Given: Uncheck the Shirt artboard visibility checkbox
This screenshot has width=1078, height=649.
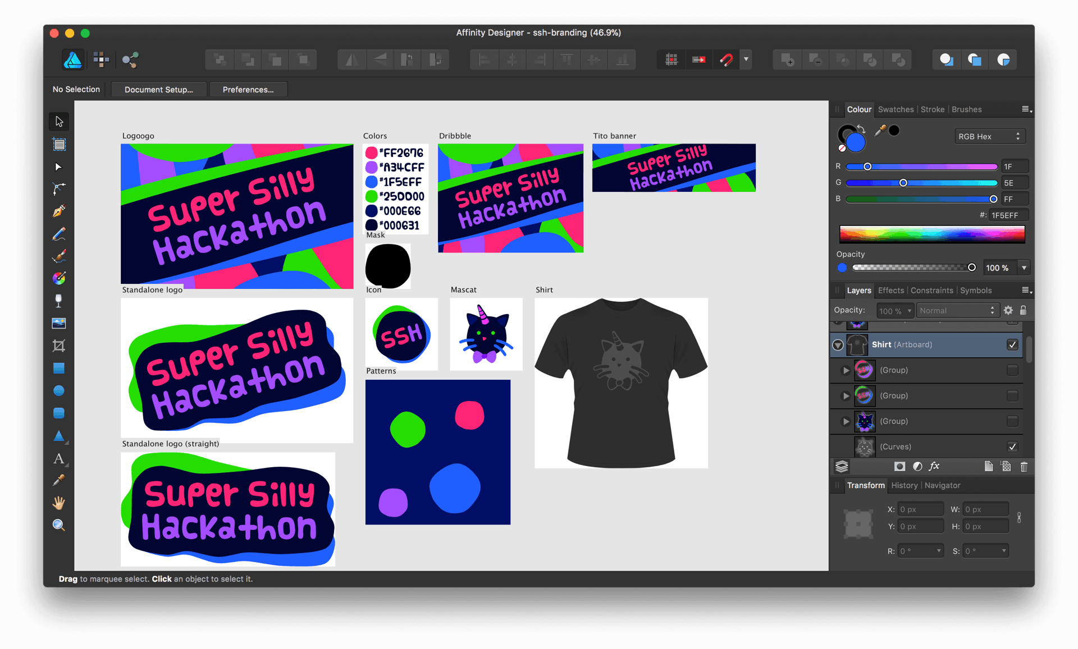Looking at the screenshot, I should 1012,344.
